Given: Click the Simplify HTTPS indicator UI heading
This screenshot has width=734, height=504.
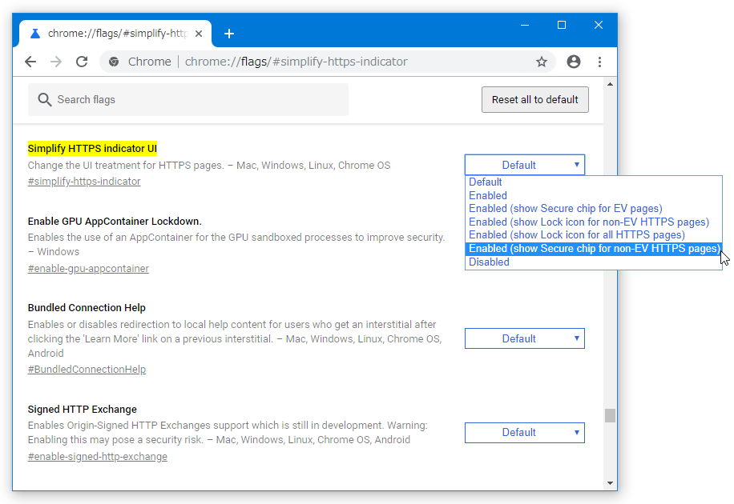Looking at the screenshot, I should click(x=92, y=149).
